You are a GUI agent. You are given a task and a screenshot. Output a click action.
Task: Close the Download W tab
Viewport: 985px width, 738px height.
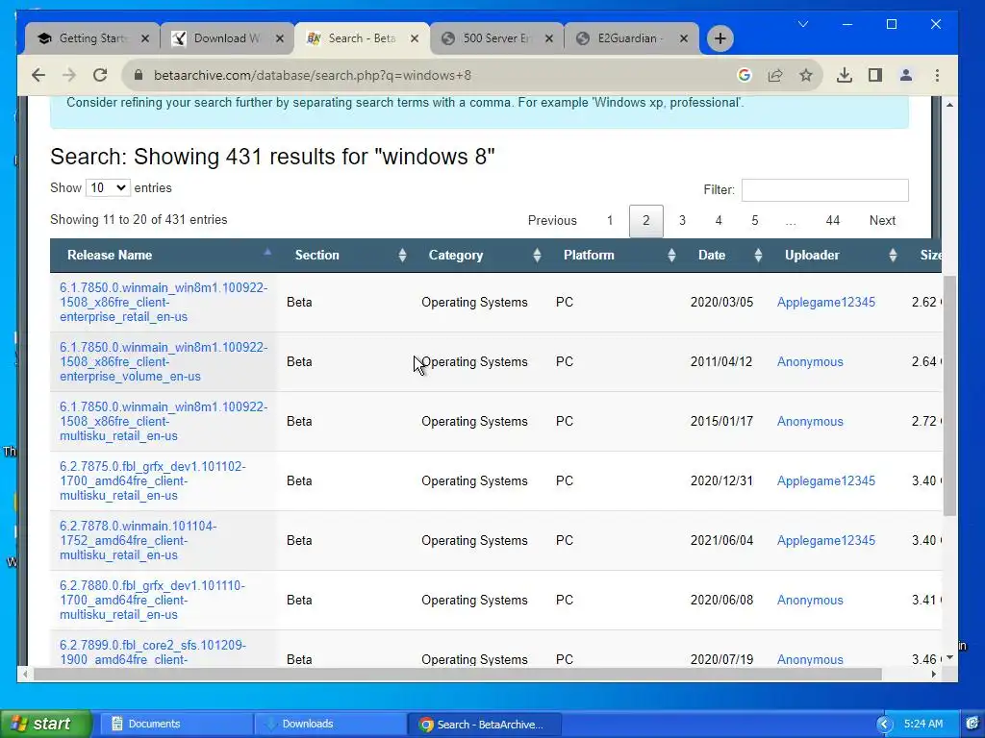click(x=280, y=38)
